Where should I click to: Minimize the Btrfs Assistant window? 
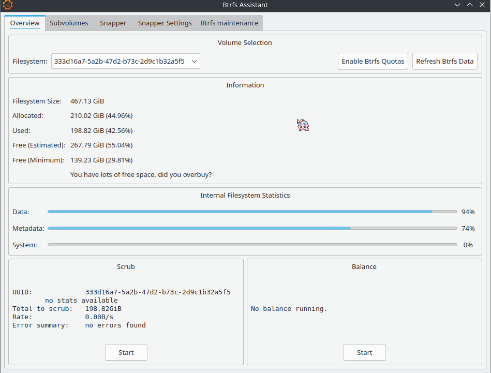coord(457,5)
